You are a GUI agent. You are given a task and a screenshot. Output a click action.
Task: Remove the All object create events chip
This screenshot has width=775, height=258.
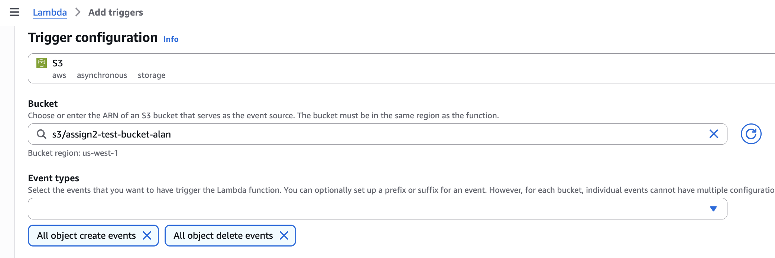click(147, 236)
